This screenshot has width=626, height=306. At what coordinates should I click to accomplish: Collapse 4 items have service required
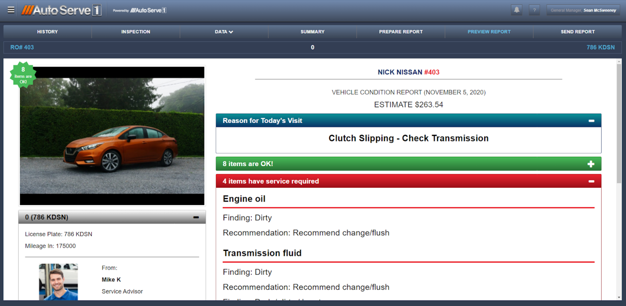[591, 181]
